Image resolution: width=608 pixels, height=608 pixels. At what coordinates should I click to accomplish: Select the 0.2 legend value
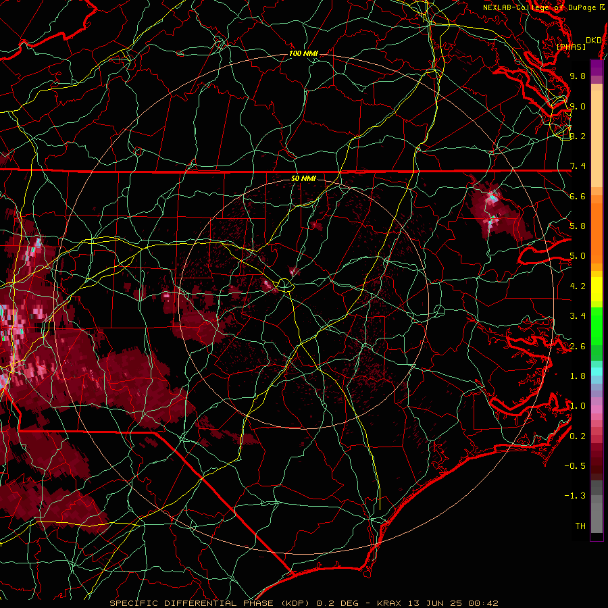point(578,436)
